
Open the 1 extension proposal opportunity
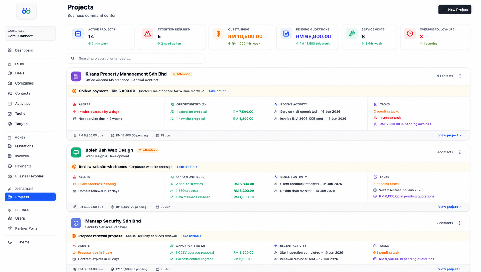pos(191,112)
